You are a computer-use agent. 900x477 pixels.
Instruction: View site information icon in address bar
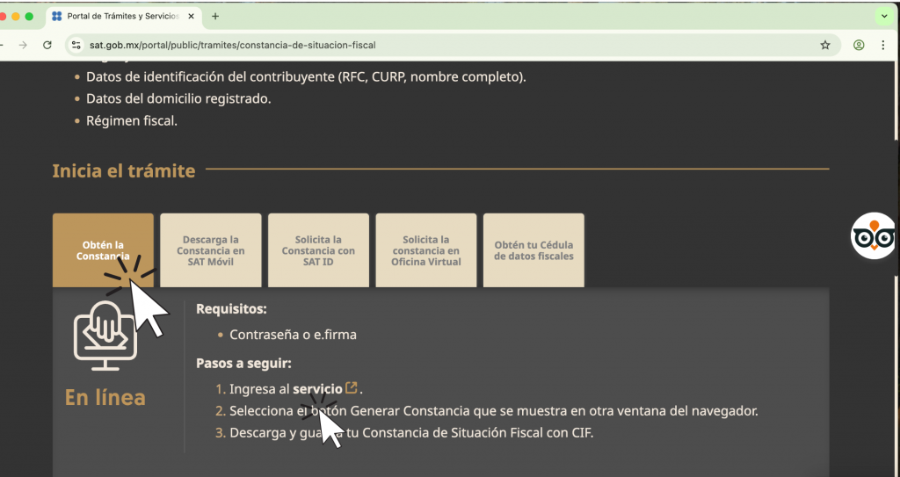(x=76, y=45)
